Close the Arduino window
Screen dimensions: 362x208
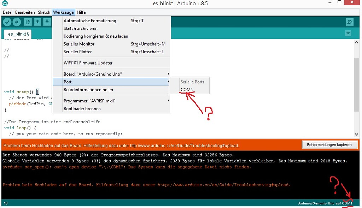[x=352, y=2]
